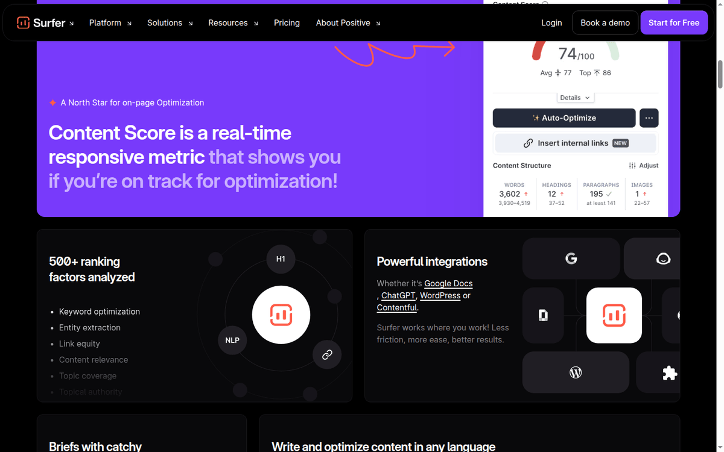Image resolution: width=724 pixels, height=452 pixels.
Task: Open the ChatGPT link
Action: pyautogui.click(x=398, y=295)
